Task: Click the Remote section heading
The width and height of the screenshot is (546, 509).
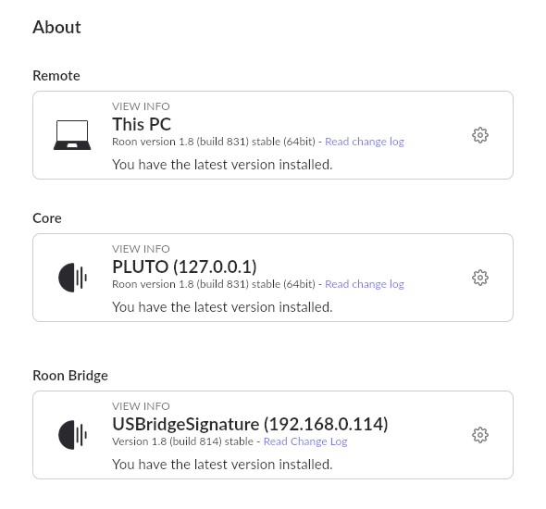Action: point(56,76)
